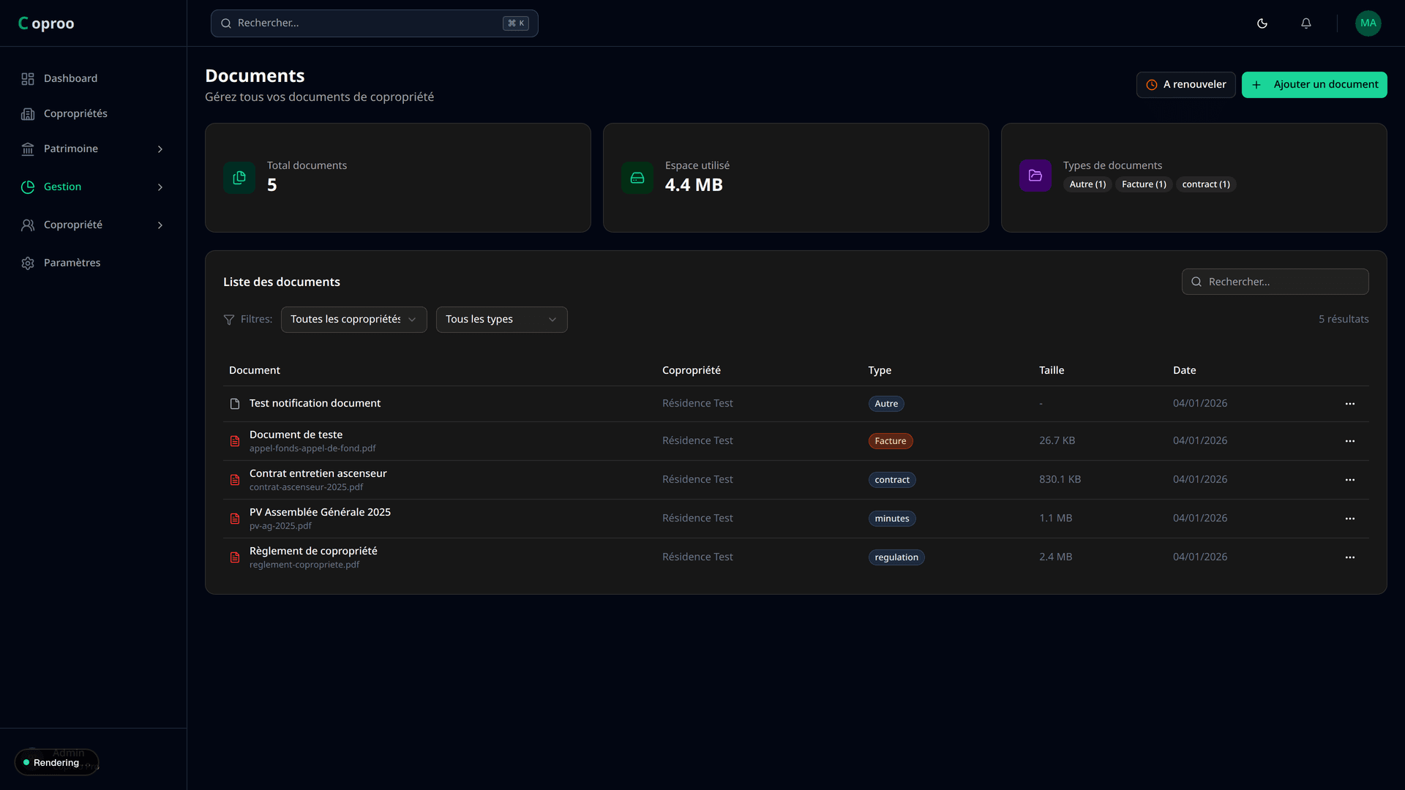This screenshot has width=1405, height=790.
Task: Click Ajouter un document button
Action: click(x=1314, y=85)
